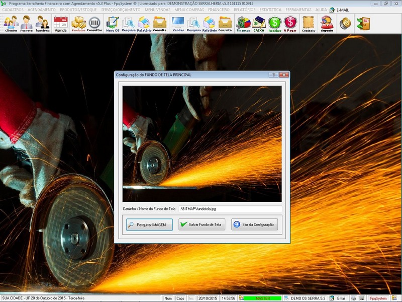Viewport: 402px width, 302px height.
Task: Click the FpqSystem link in status bar
Action: [378, 298]
